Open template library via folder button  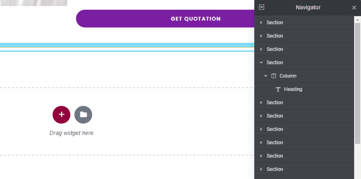83,115
